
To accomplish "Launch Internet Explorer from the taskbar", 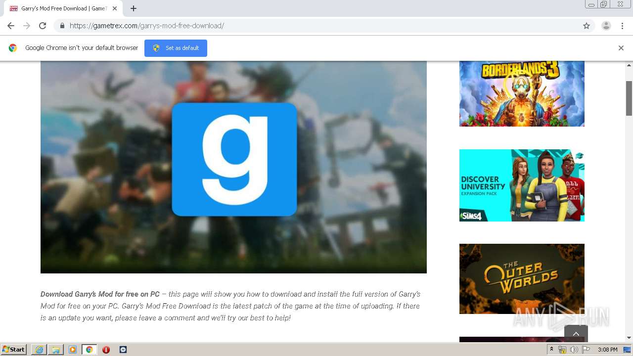I will 39,350.
